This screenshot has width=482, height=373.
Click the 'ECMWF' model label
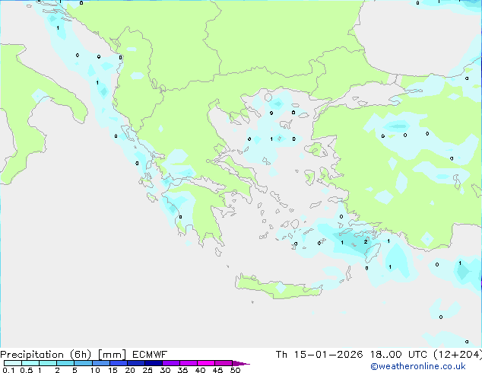pos(150,355)
